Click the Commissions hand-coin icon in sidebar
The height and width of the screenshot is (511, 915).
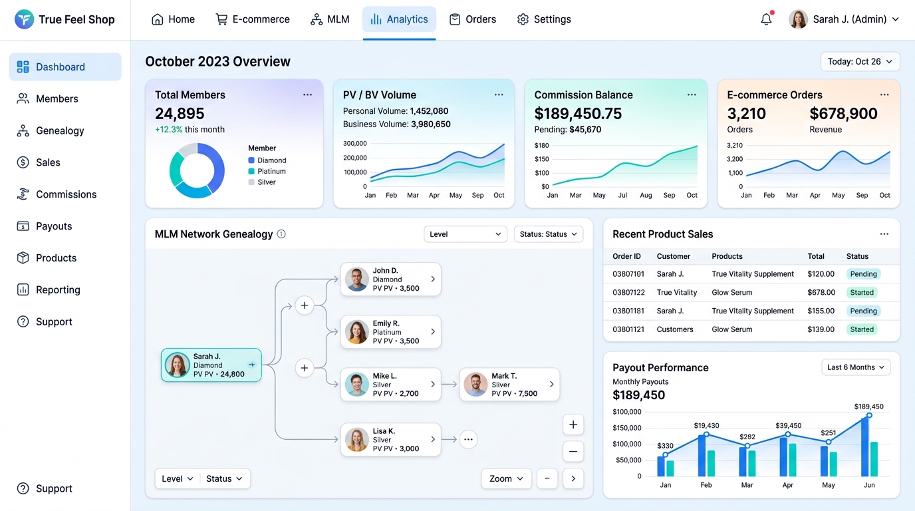coord(23,194)
